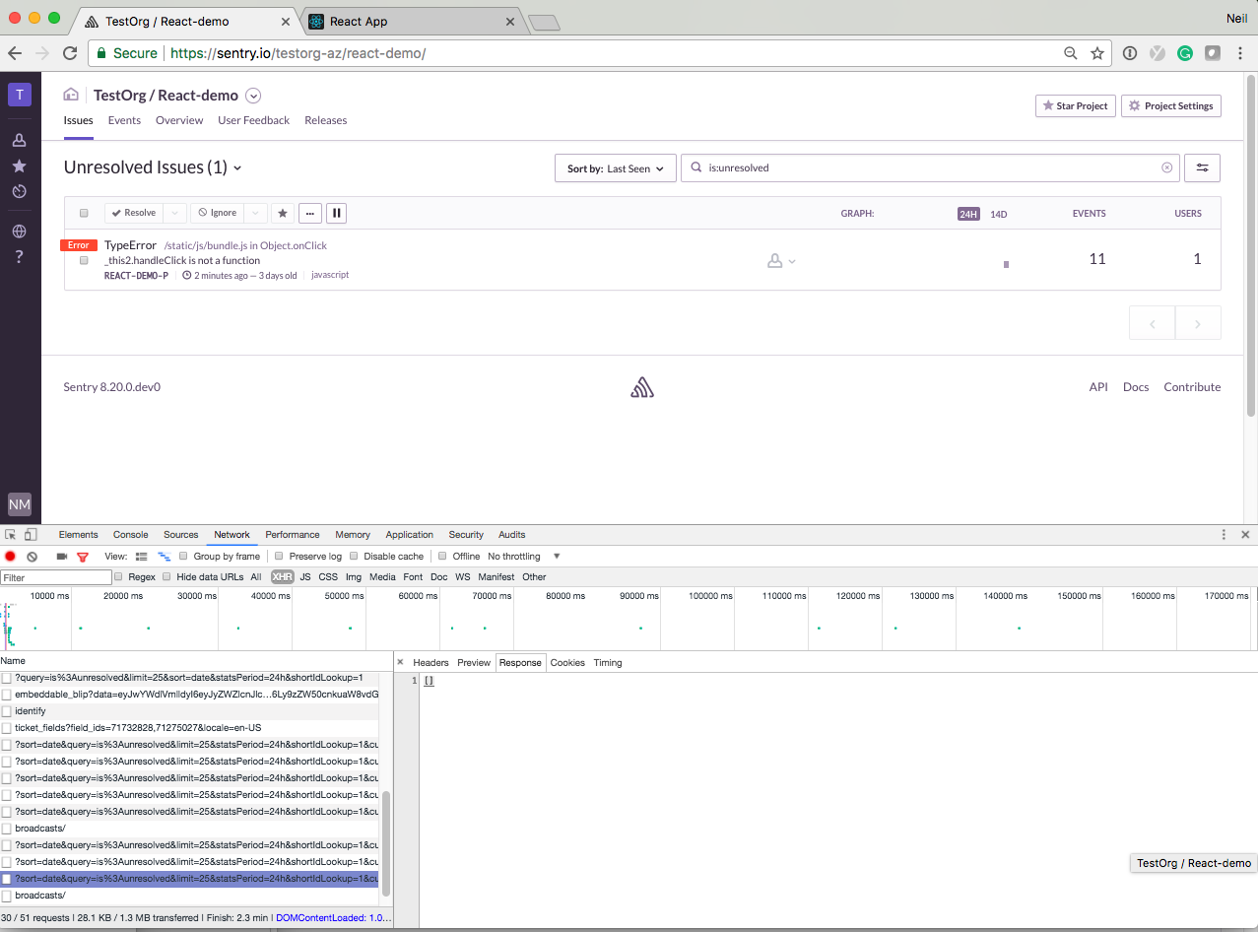Click the NM user avatar

20,504
